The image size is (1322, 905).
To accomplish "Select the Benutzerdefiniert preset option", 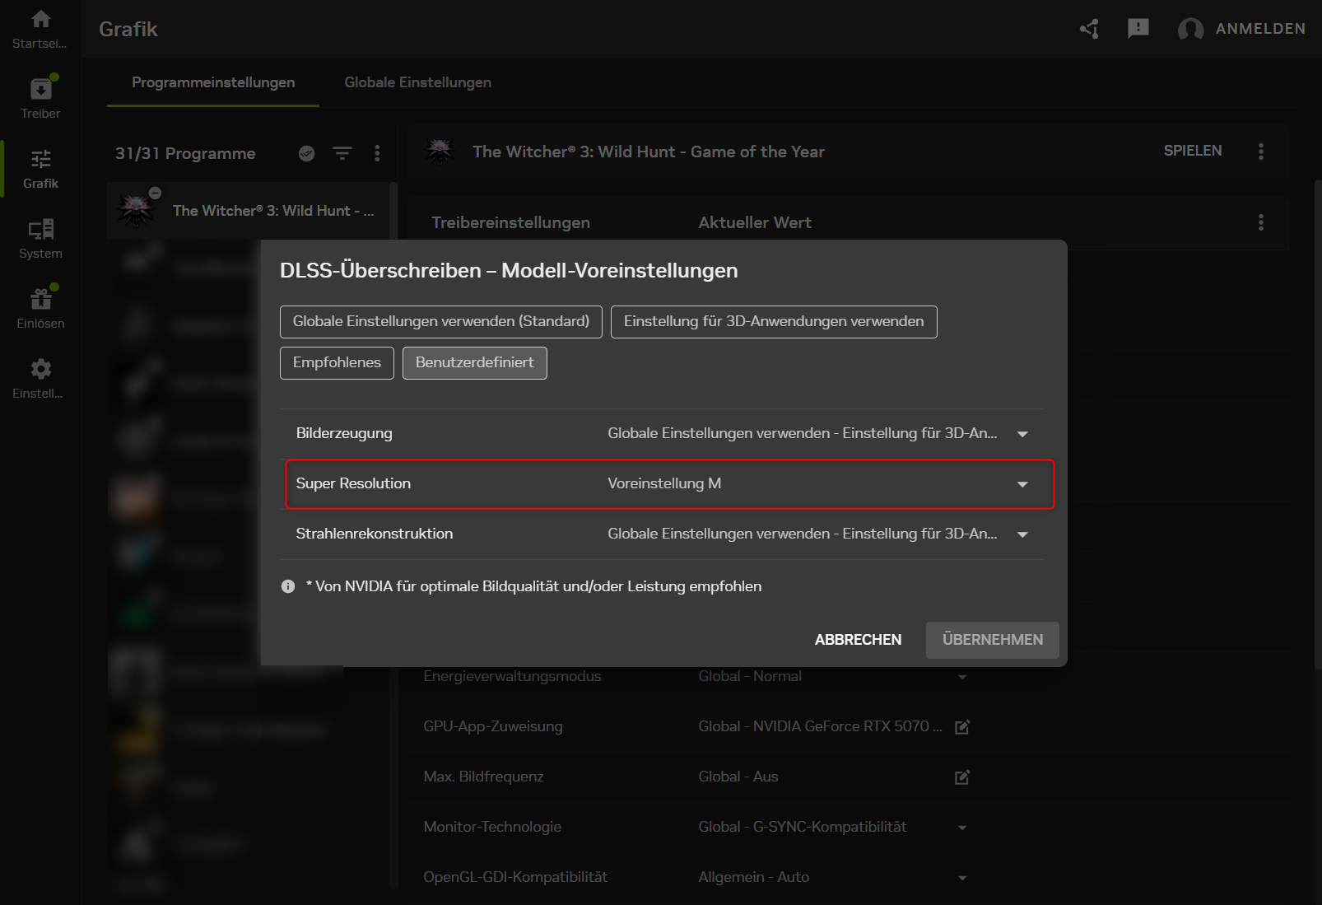I will point(475,363).
